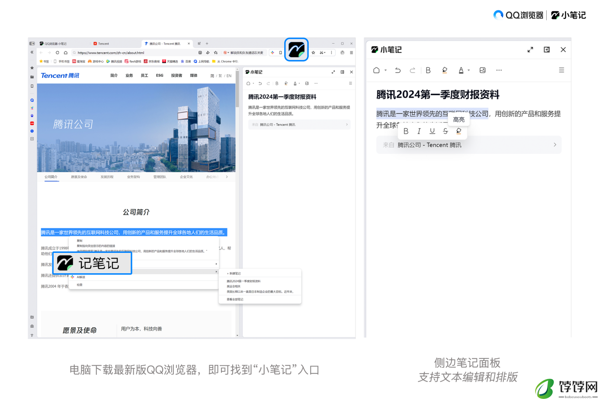Viewport: 599px width, 399px height.
Task: Switch site language to EN
Action: pyautogui.click(x=229, y=76)
